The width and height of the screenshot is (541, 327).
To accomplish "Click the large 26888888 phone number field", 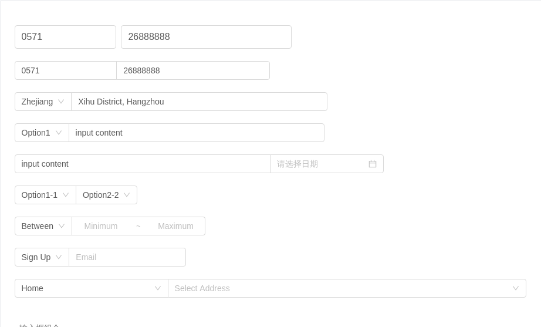I will point(207,37).
